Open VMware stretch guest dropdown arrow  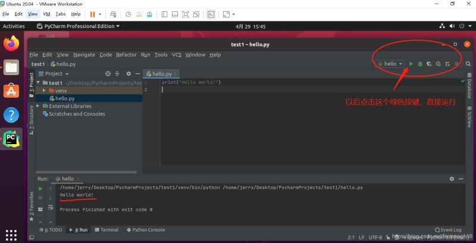pos(233,14)
